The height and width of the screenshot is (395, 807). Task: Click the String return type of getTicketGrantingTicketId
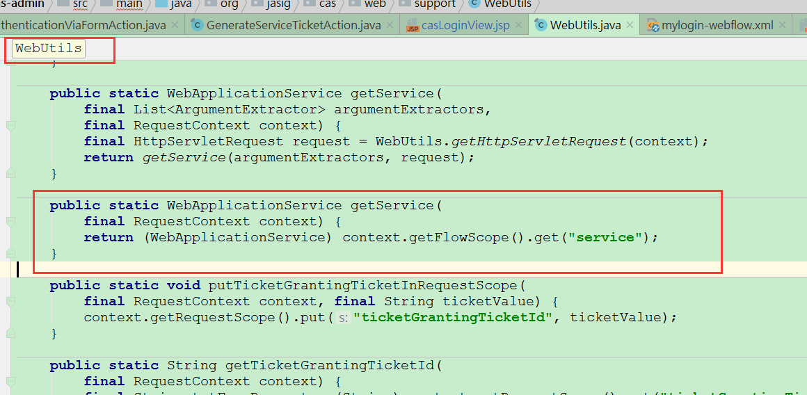(x=191, y=366)
